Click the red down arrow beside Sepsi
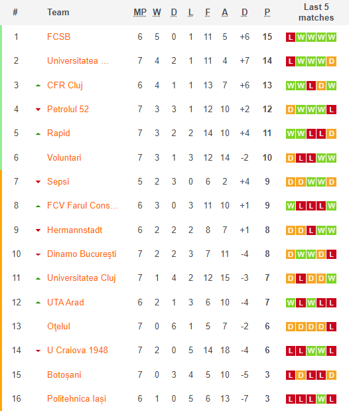 point(38,182)
